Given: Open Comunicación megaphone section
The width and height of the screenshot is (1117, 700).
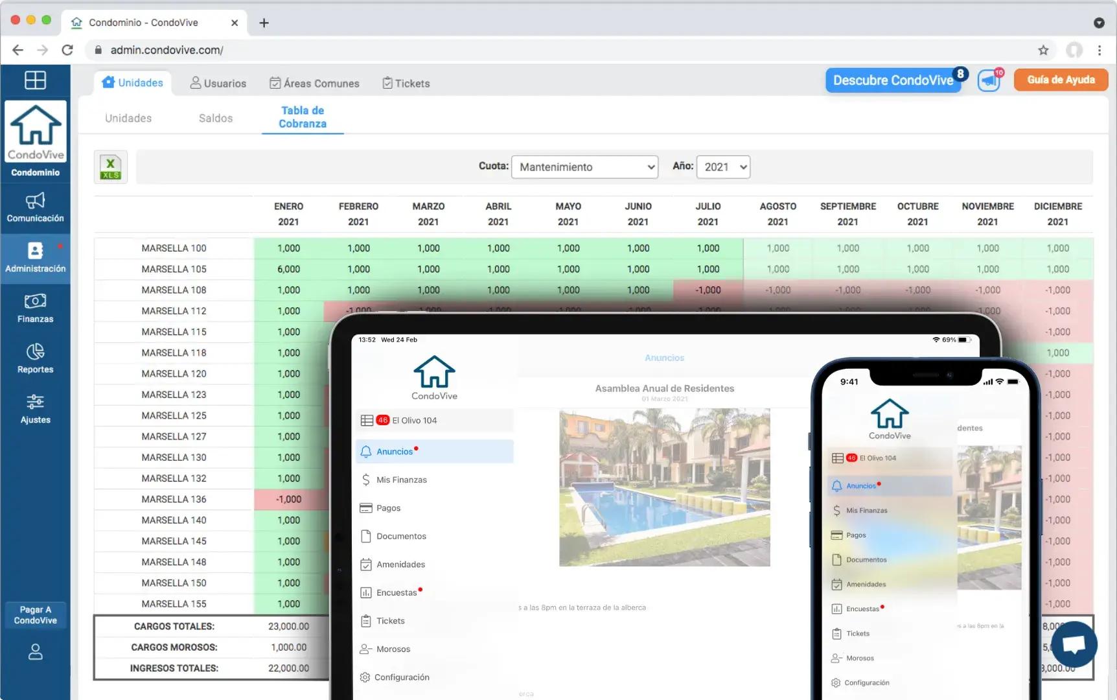Looking at the screenshot, I should 35,207.
